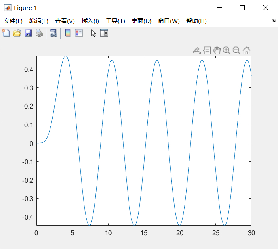This screenshot has height=249, width=278.
Task: Select the zoom out magnifier on axes toolbar
Action: click(236, 51)
